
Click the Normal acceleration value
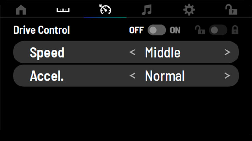click(165, 76)
